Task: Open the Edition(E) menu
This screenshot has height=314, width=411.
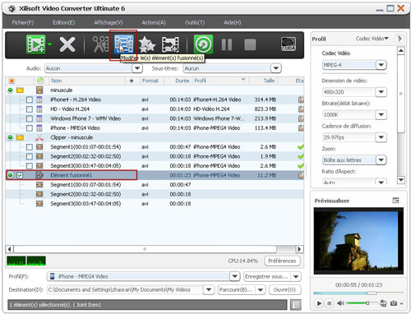Action: point(63,22)
